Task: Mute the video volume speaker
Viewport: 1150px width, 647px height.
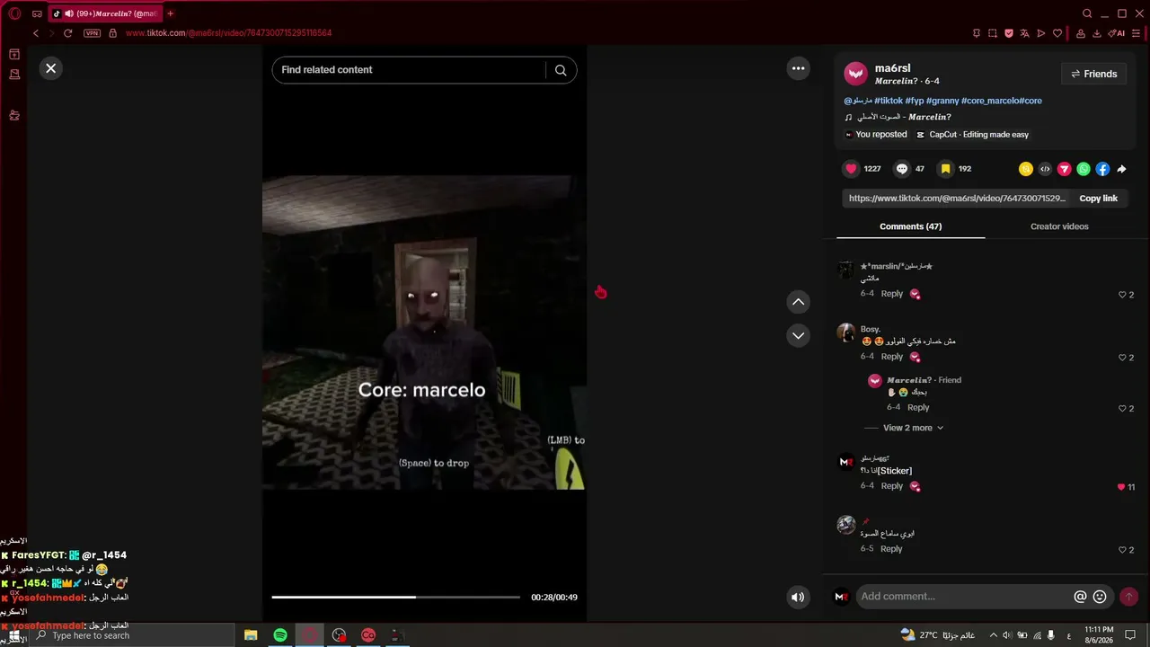Action: click(x=798, y=597)
